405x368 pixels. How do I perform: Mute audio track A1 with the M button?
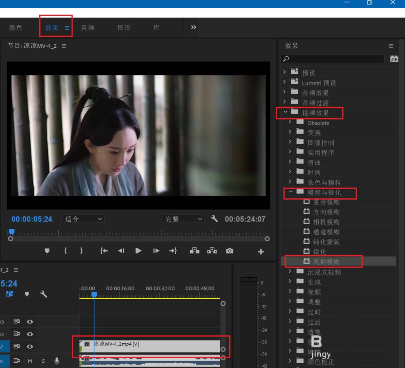tap(30, 360)
